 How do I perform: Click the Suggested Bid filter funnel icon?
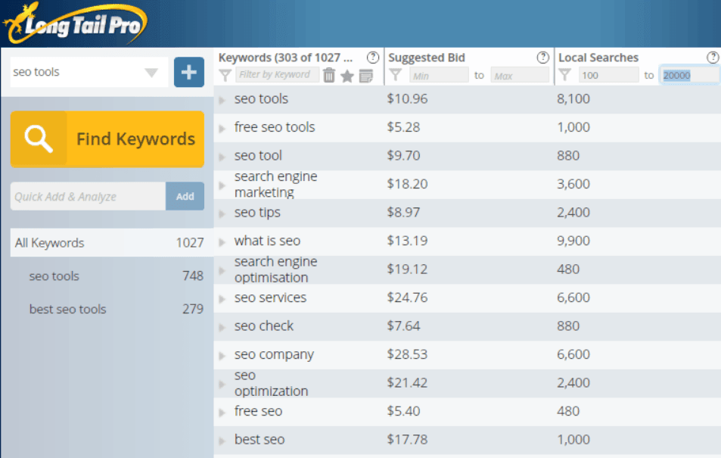pyautogui.click(x=395, y=75)
